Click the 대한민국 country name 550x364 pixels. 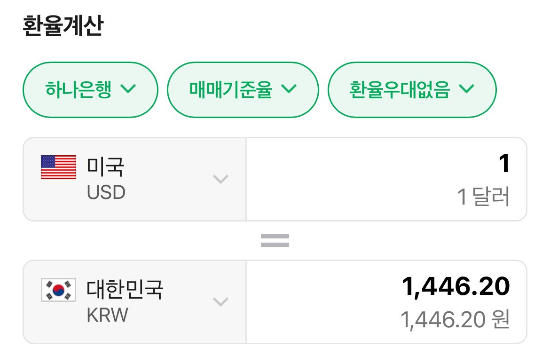pos(125,289)
